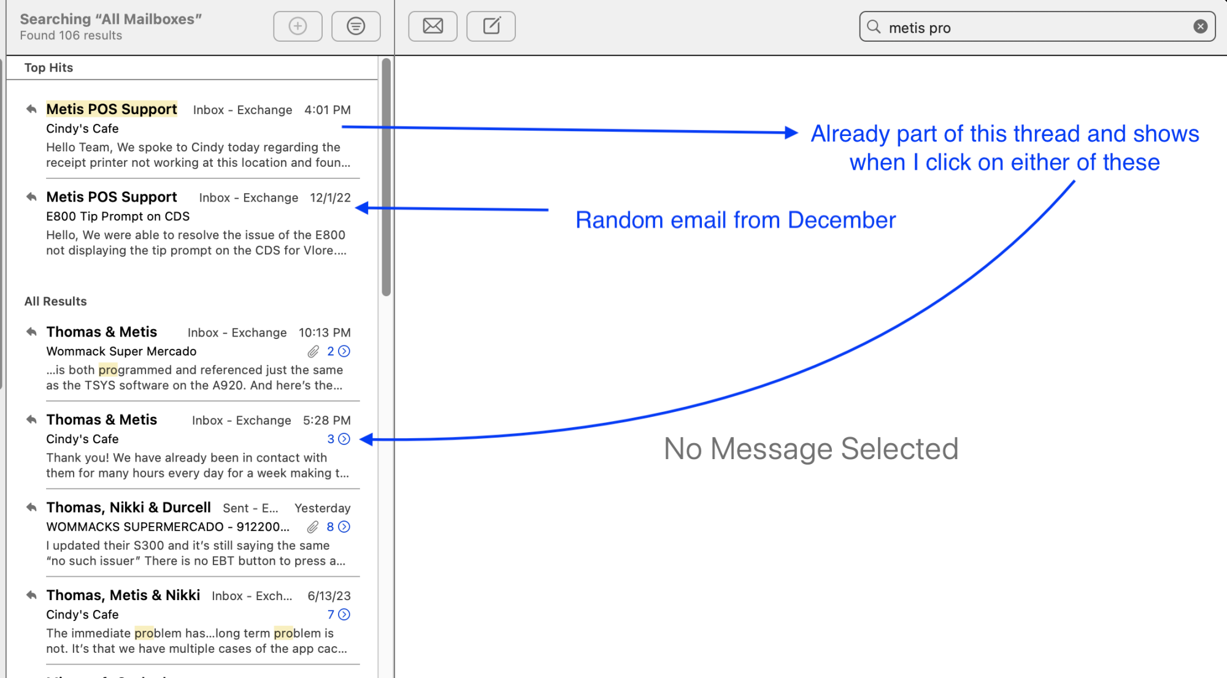Click the search magnifier icon
Image resolution: width=1227 pixels, height=678 pixels.
pyautogui.click(x=874, y=27)
